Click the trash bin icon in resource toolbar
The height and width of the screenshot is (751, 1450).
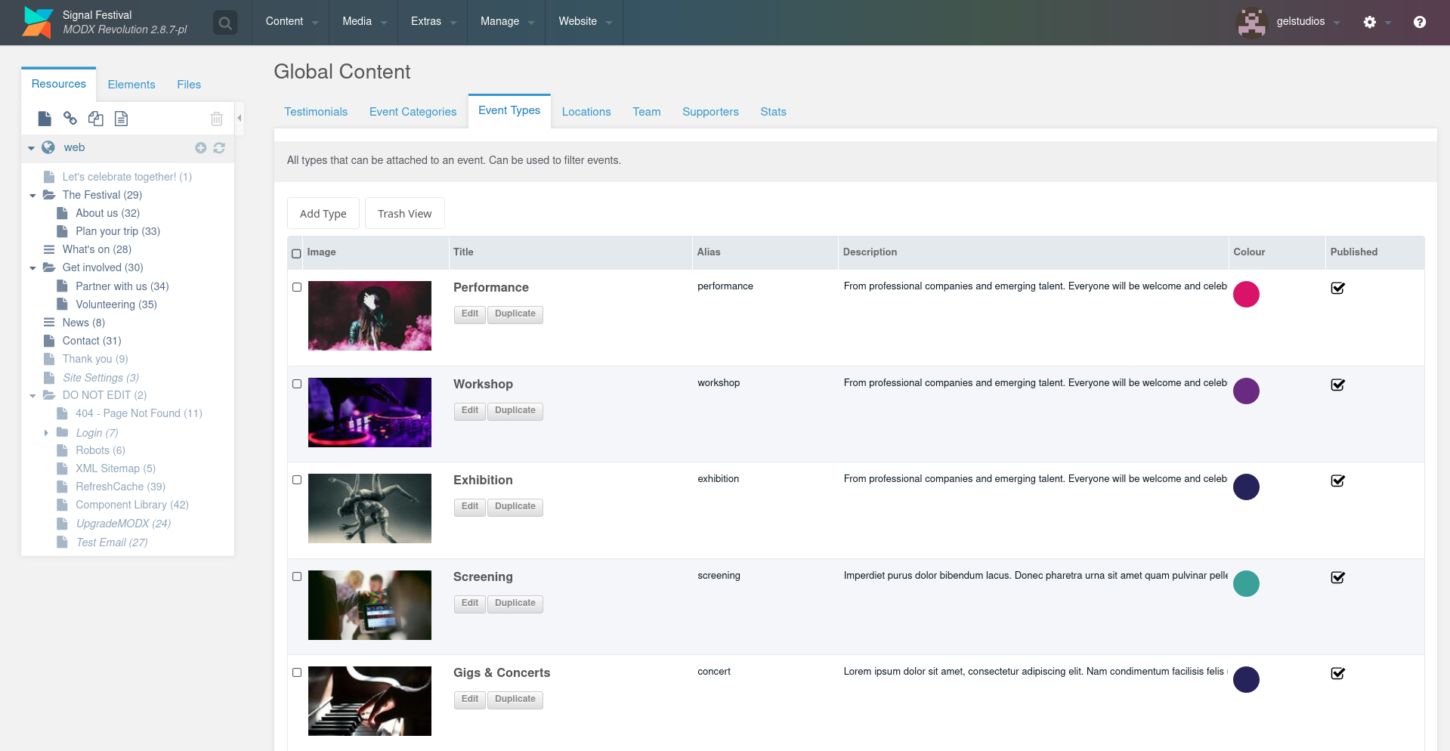(217, 119)
